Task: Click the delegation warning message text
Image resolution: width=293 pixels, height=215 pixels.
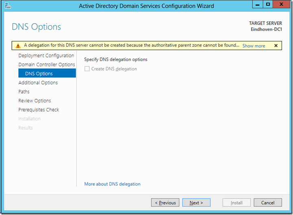Action: [131, 46]
